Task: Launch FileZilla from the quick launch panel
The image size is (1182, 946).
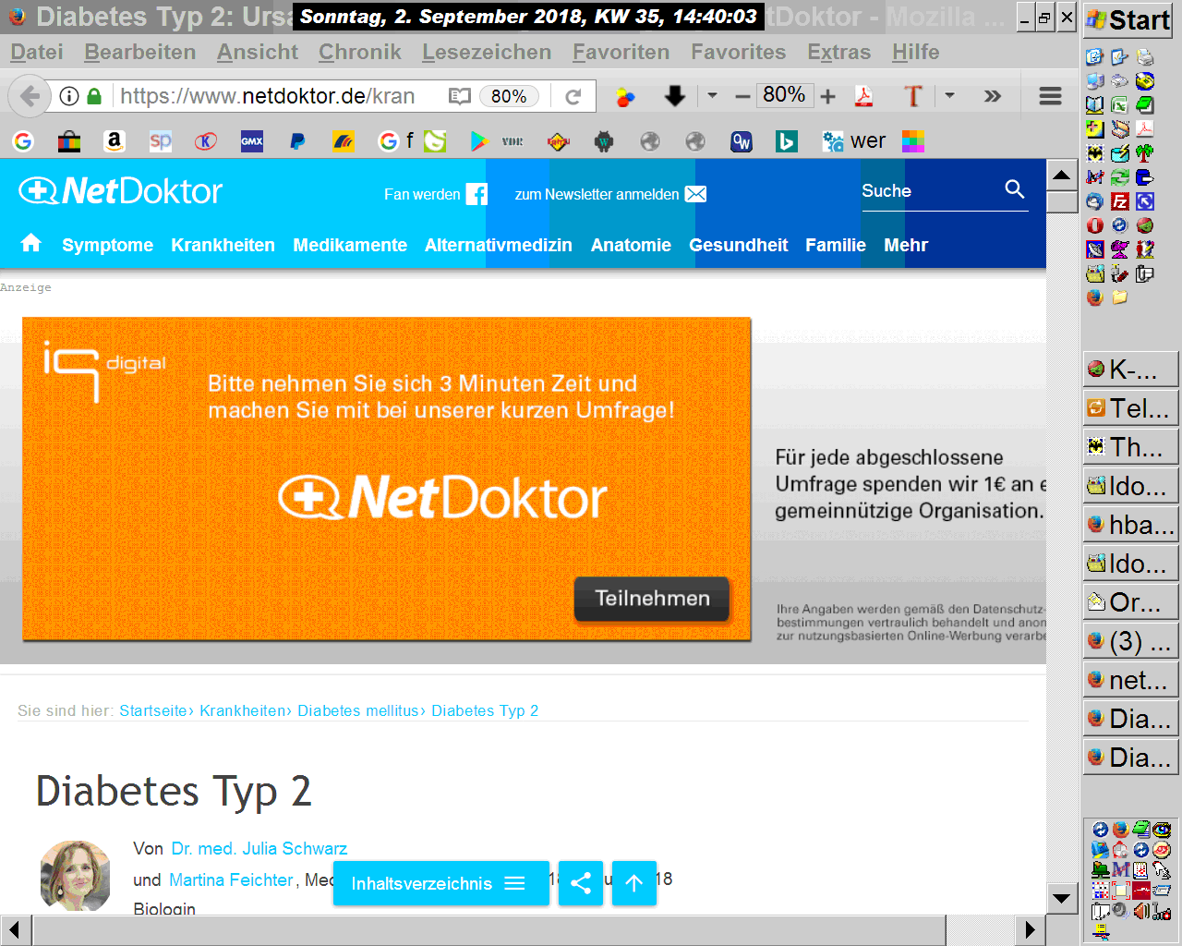Action: coord(1120,201)
